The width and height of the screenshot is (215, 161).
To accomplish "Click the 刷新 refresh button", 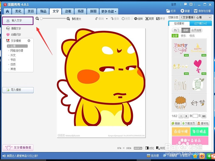I will click(176, 123).
